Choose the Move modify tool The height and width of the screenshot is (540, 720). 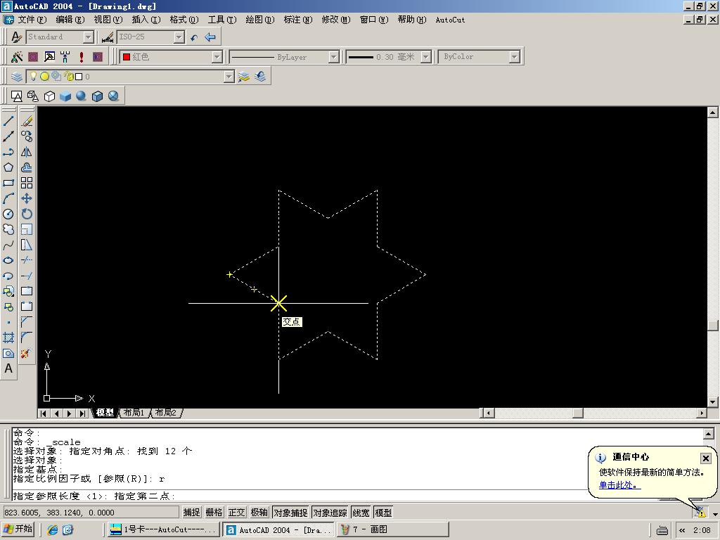(x=27, y=198)
